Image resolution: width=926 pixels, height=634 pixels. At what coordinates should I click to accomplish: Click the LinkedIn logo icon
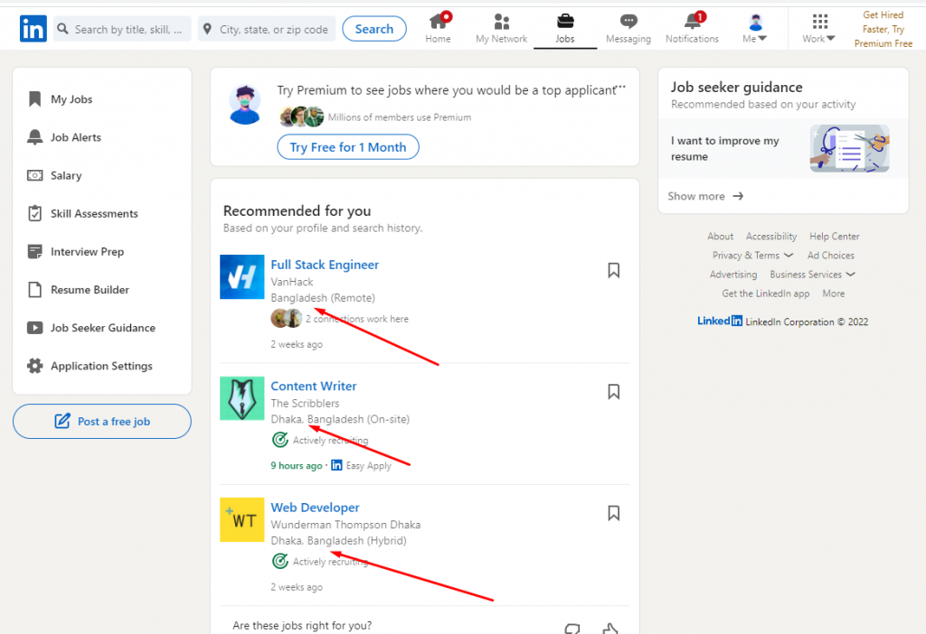click(x=33, y=29)
